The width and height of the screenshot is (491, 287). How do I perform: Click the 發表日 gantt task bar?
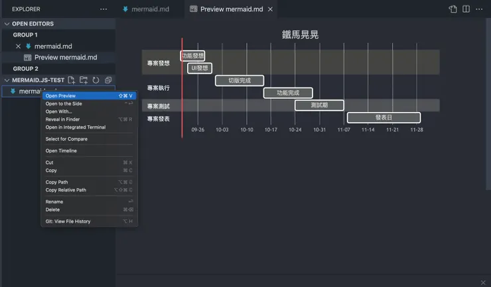(384, 117)
